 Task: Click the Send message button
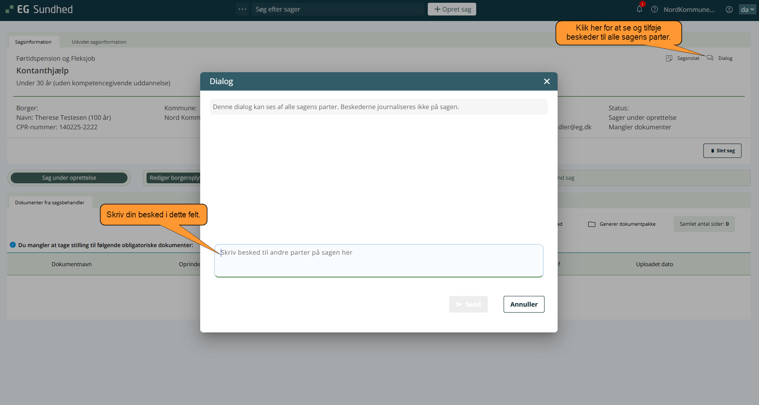[468, 304]
